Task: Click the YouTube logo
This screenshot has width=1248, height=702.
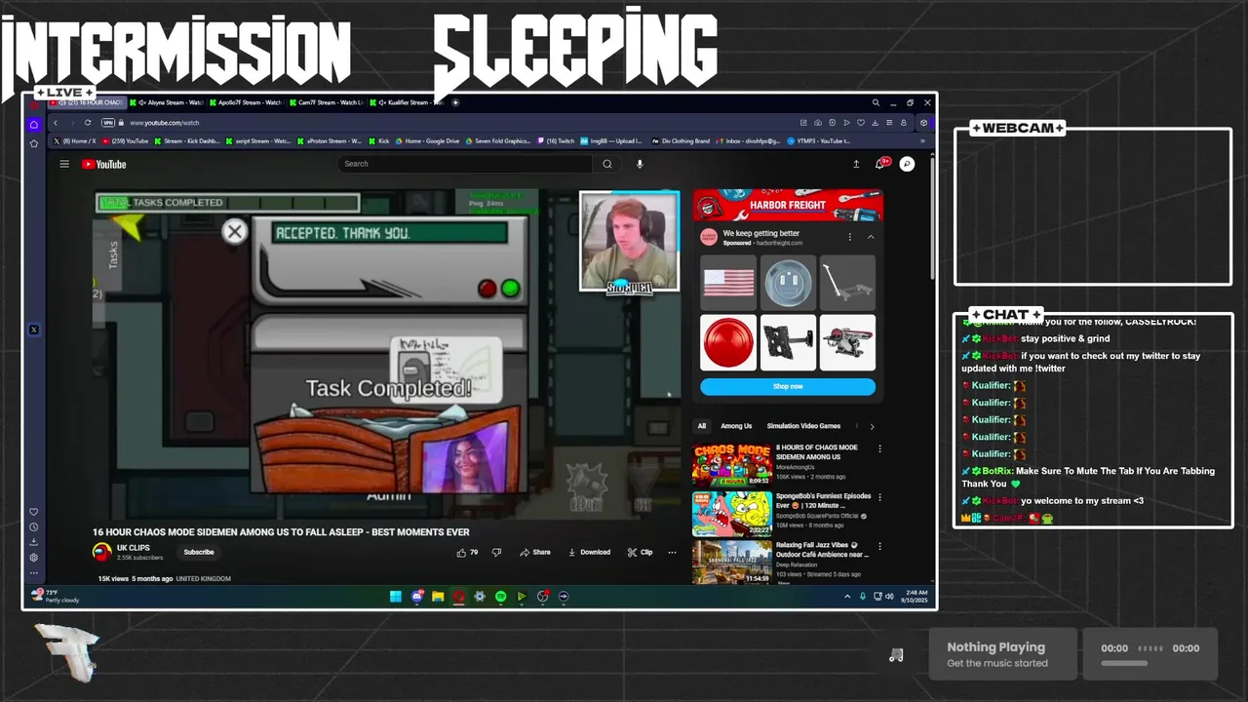Action: [104, 164]
